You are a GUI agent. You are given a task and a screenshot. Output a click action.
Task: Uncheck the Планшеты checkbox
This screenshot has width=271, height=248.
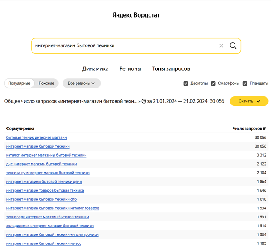tap(245, 83)
